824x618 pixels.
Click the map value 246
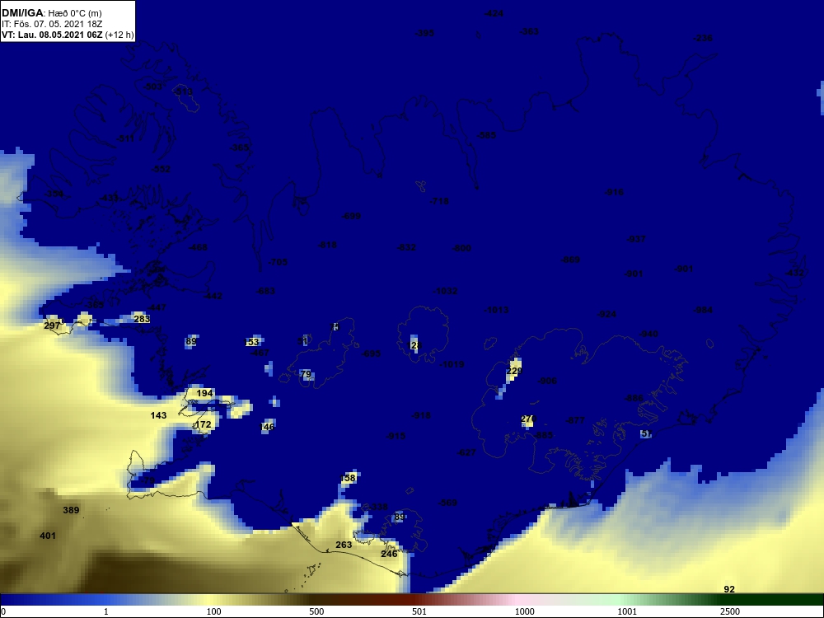[x=390, y=554]
